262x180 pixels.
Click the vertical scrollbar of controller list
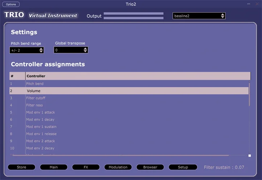pyautogui.click(x=249, y=95)
